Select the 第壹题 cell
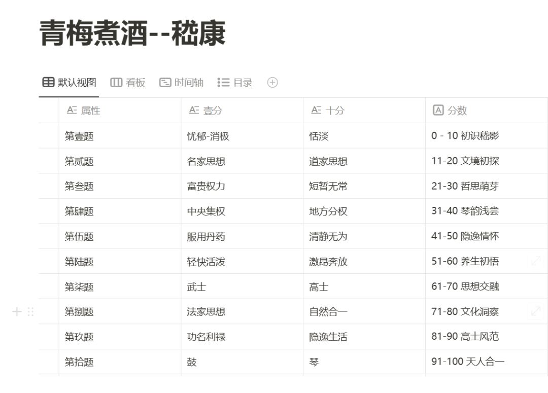Image resolution: width=548 pixels, height=393 pixels. click(x=120, y=135)
